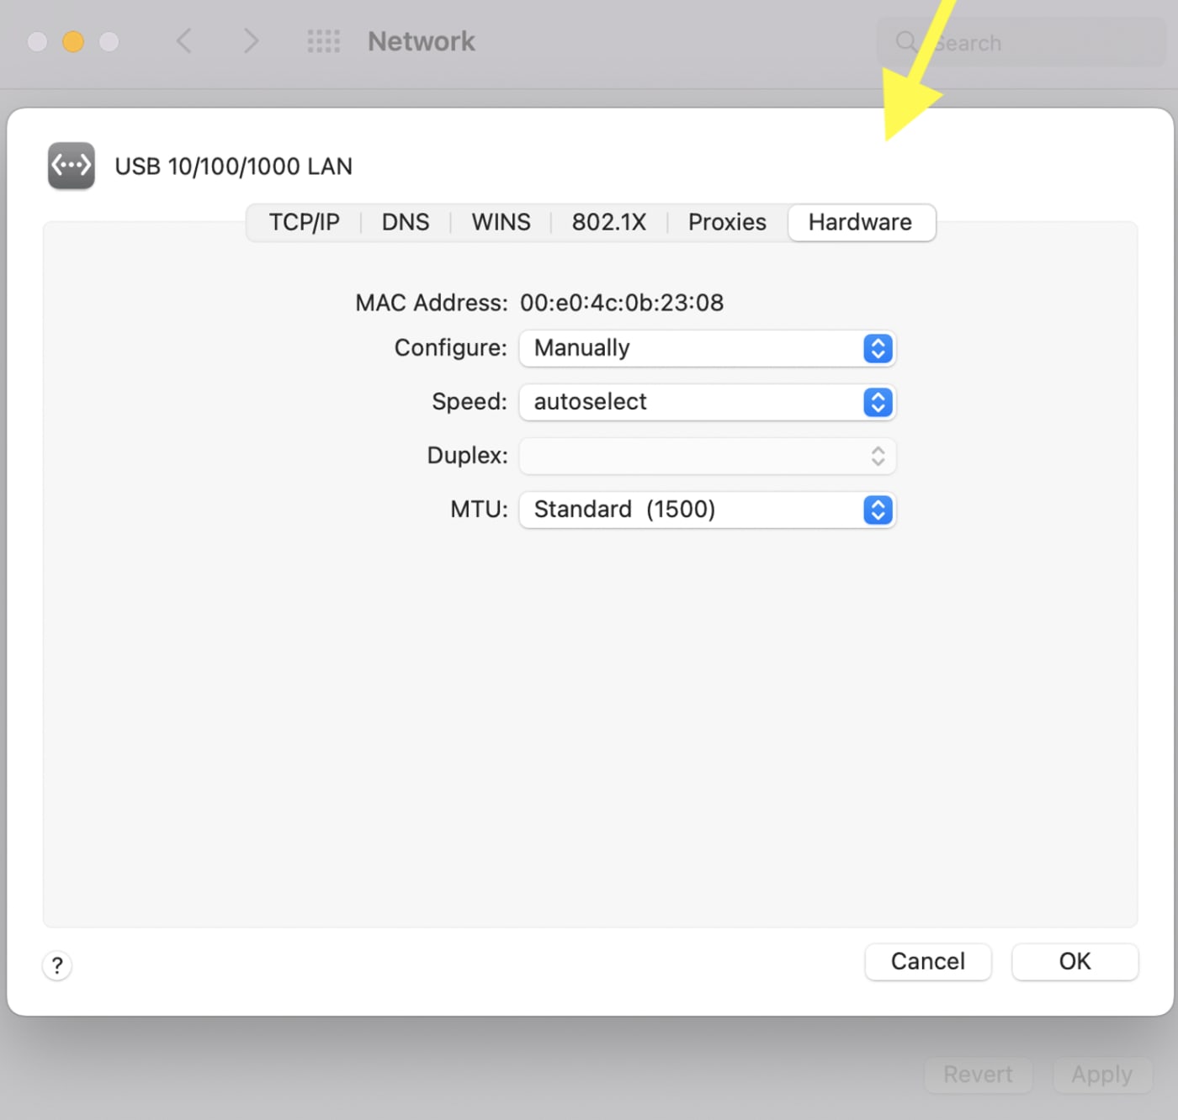Viewport: 1178px width, 1120px height.
Task: Go forward with the right chevron arrow
Action: coord(250,41)
